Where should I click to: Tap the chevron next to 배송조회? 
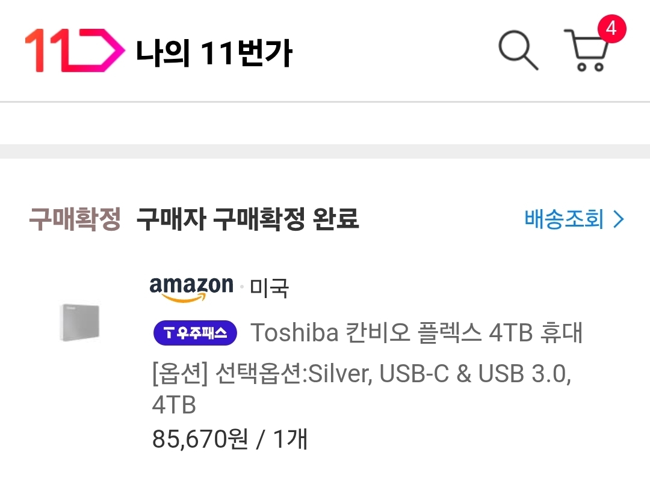pos(619,220)
